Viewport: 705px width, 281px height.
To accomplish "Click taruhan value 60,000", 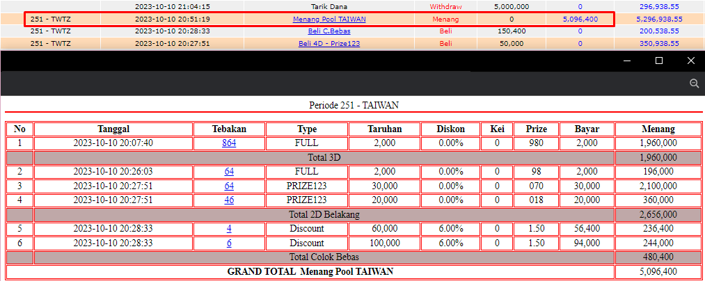I will [x=384, y=229].
